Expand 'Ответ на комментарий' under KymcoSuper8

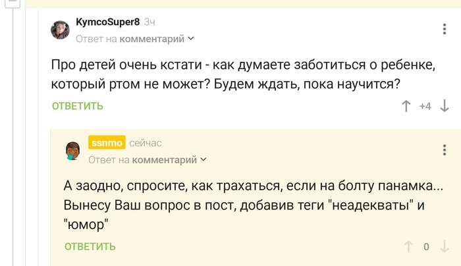[135, 39]
